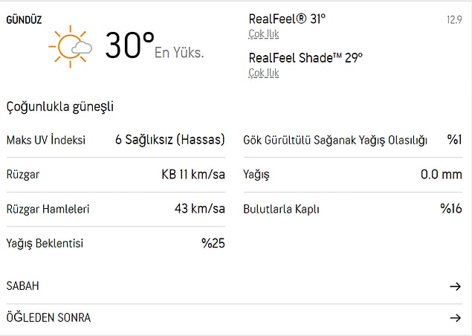
Task: Click the Çok Ilık link under RealFeel Shade
Action: [264, 73]
